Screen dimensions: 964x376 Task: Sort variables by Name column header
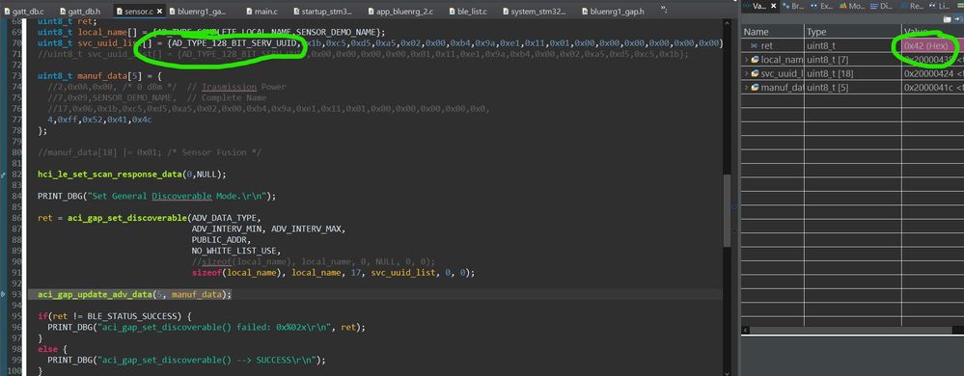773,31
